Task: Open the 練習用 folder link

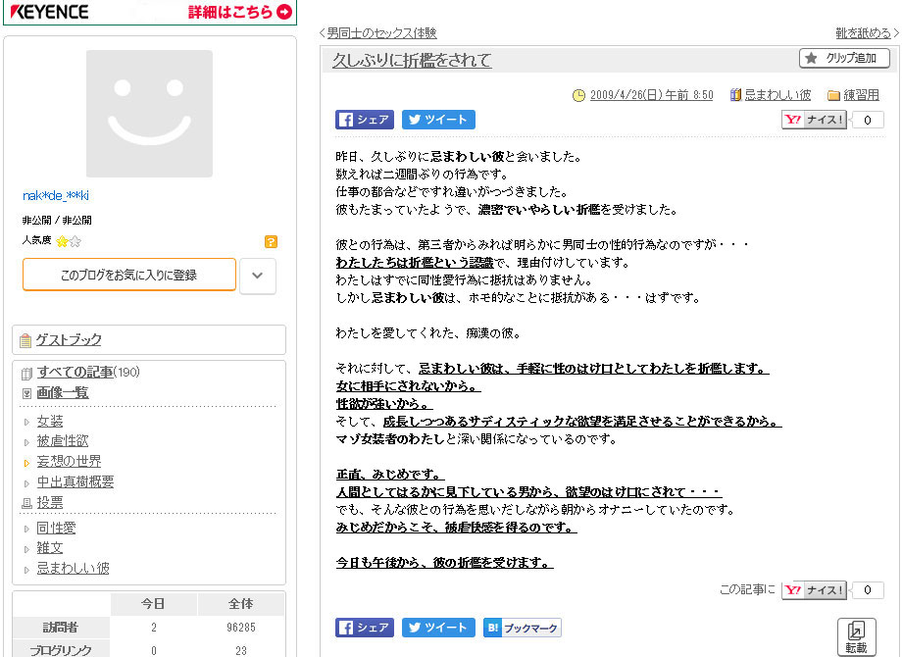Action: click(861, 95)
